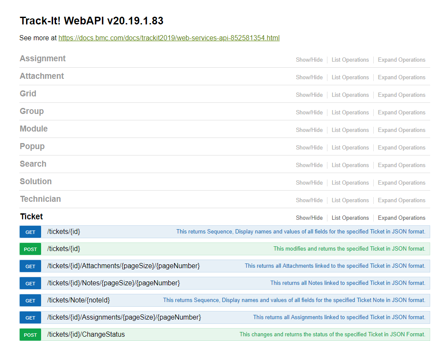
Task: Click List Operations for Module
Action: 350,130
